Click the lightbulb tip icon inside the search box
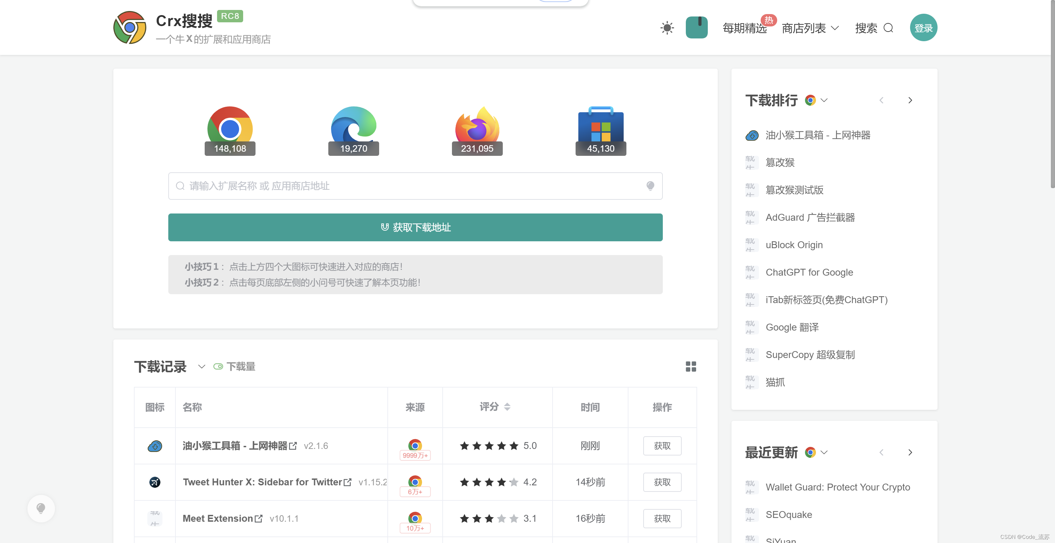This screenshot has height=543, width=1055. click(650, 186)
